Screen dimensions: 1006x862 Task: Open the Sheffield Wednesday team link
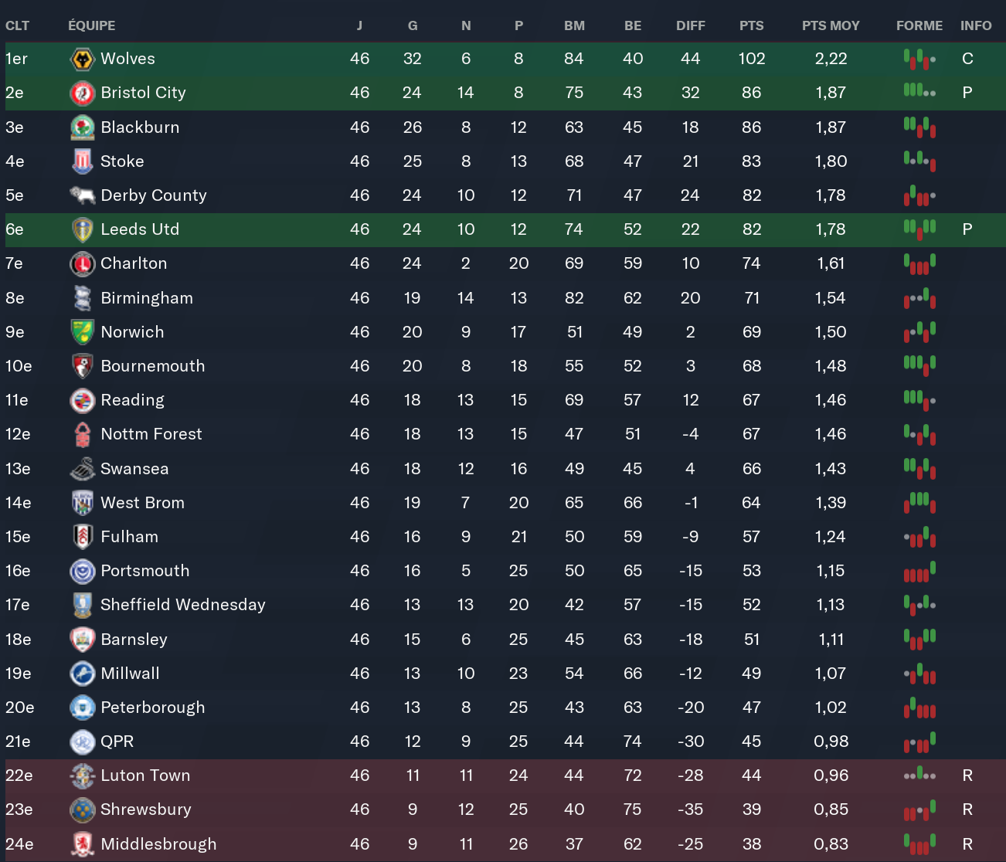pos(182,605)
